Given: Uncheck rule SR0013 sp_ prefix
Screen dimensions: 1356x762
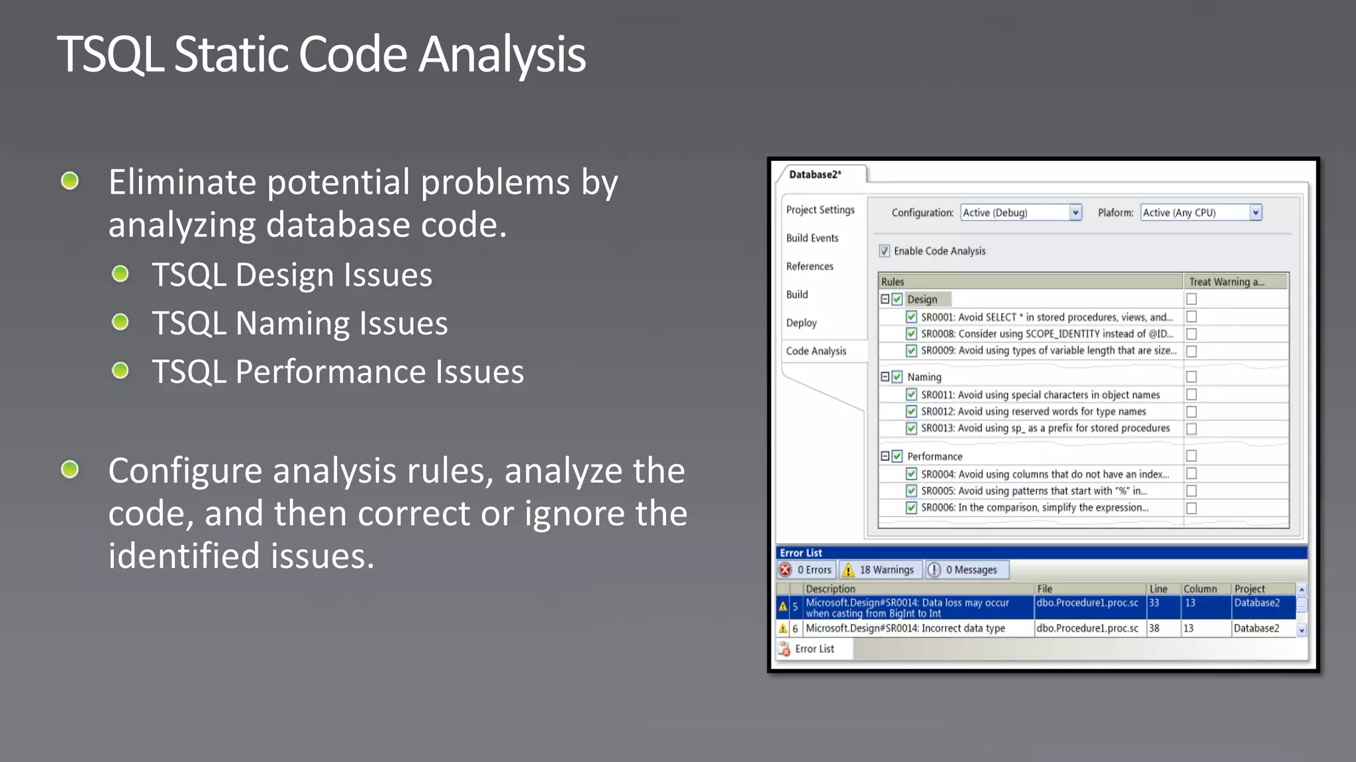Looking at the screenshot, I should [912, 428].
